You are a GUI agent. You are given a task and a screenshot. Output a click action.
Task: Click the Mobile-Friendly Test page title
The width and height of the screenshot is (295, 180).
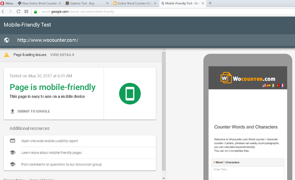pyautogui.click(x=27, y=25)
